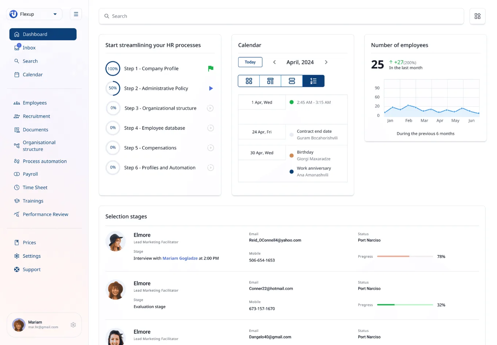Click the play icon for Step 4
Image resolution: width=497 pixels, height=345 pixels.
210,128
